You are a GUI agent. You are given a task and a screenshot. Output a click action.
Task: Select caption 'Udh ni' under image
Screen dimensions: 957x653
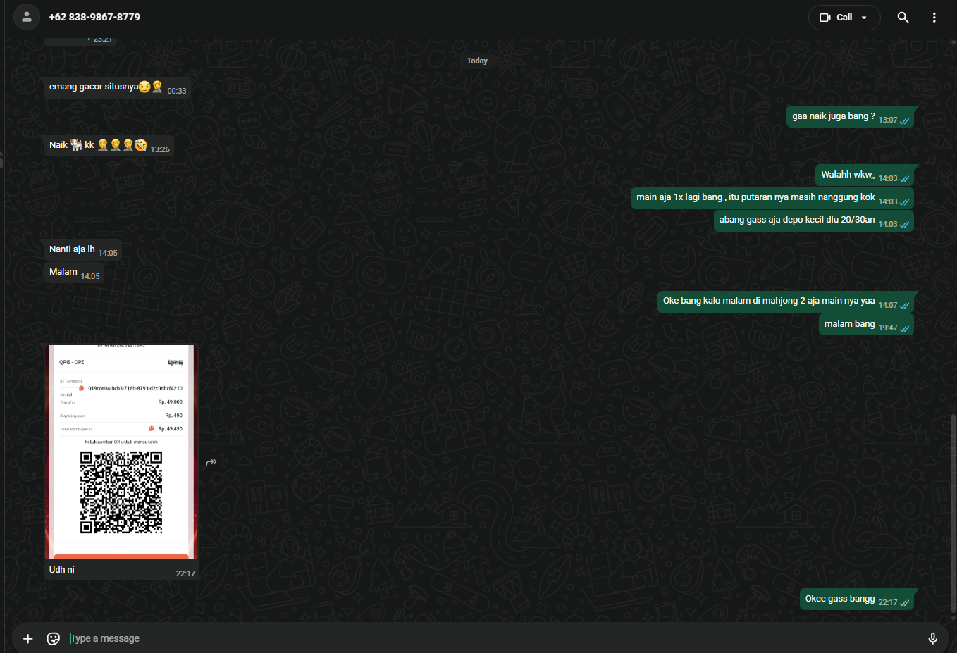coord(62,570)
